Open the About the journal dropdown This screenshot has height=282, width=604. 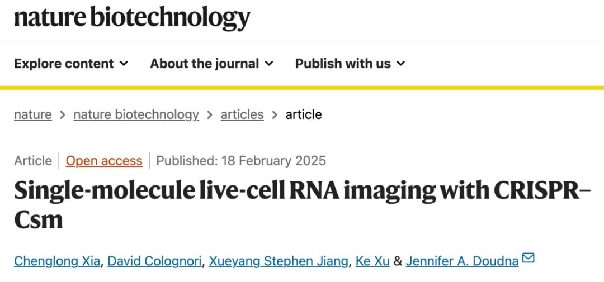pos(211,64)
